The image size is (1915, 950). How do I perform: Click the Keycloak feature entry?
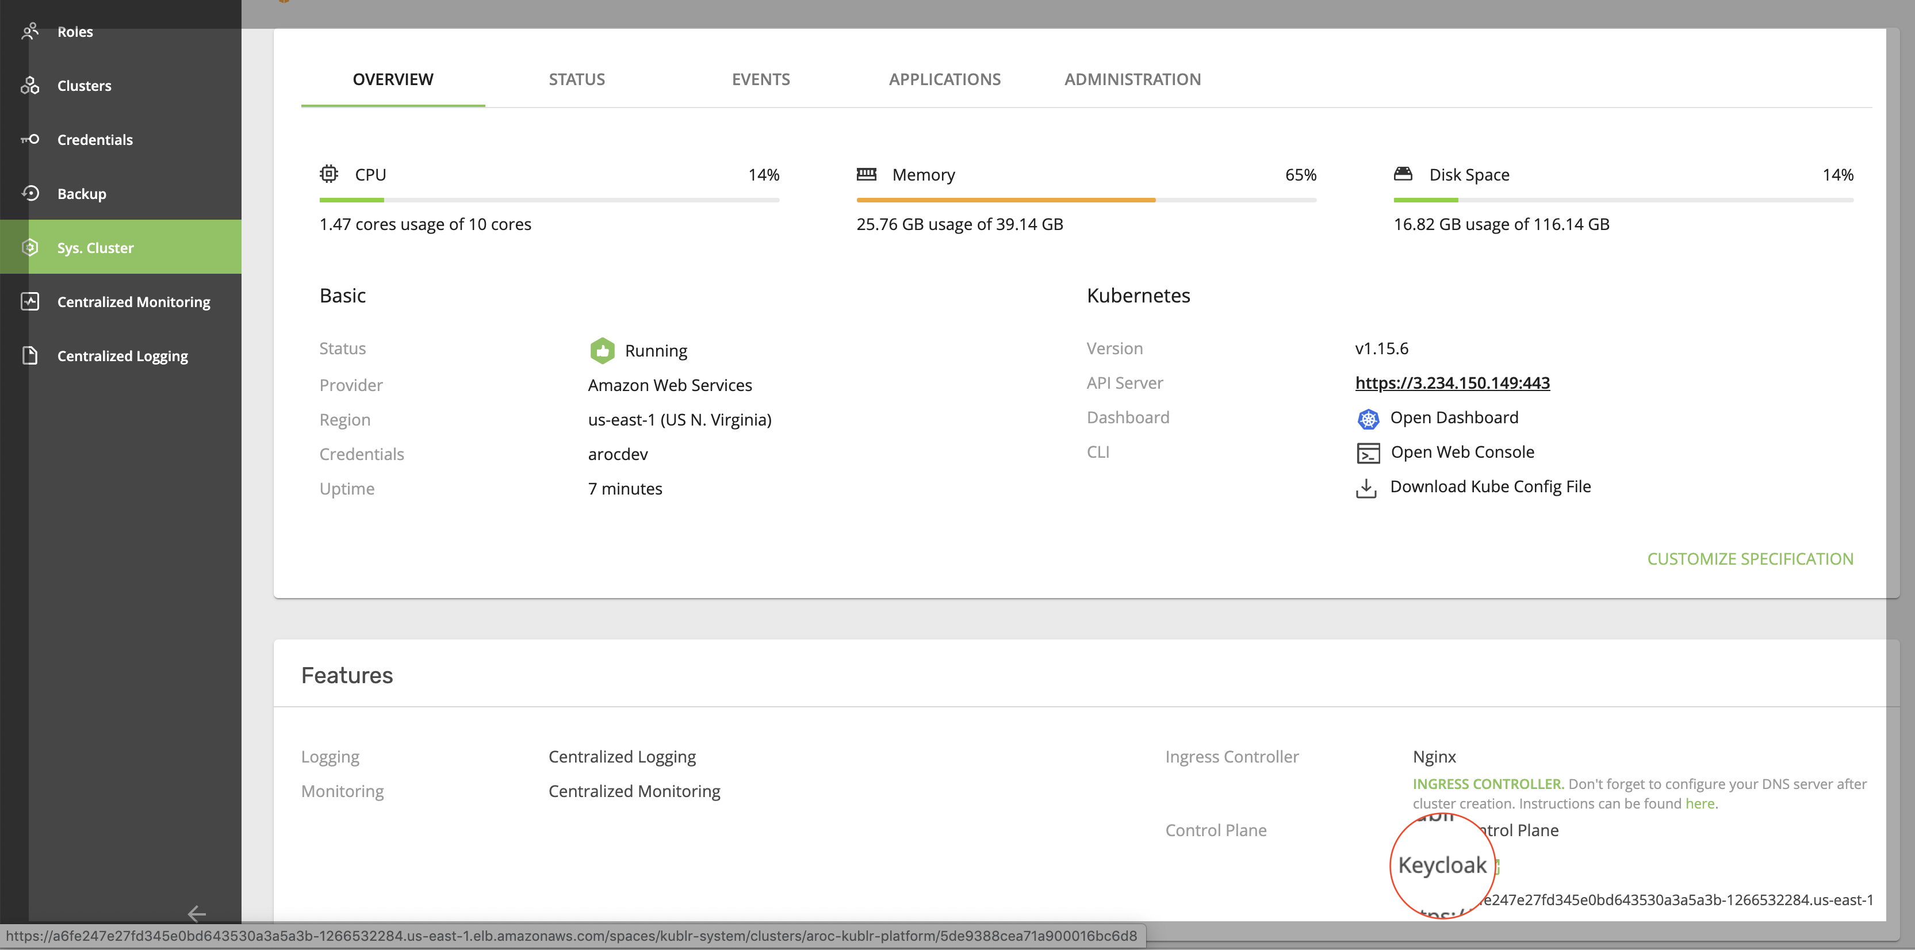(x=1442, y=865)
